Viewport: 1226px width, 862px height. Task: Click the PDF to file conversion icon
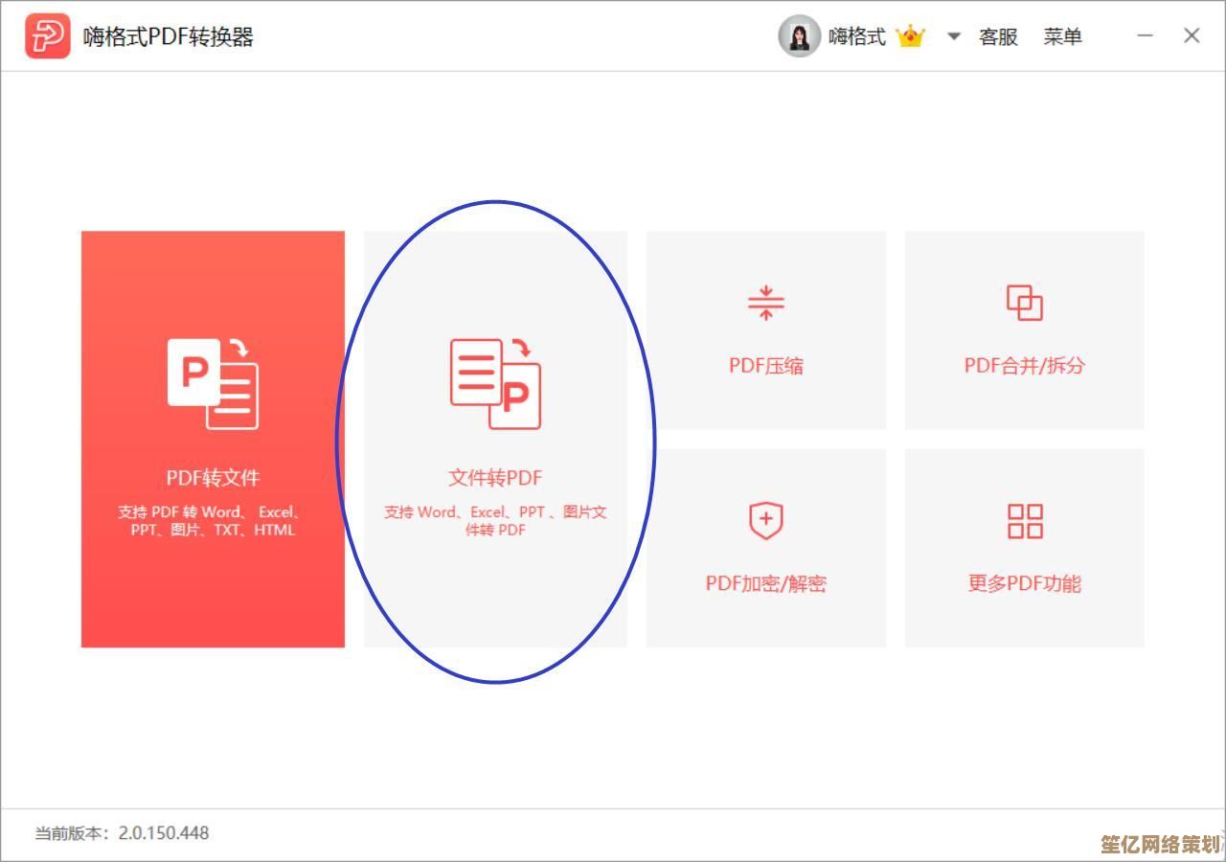pyautogui.click(x=213, y=383)
